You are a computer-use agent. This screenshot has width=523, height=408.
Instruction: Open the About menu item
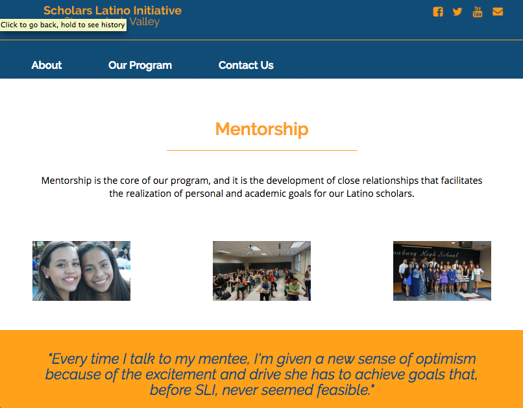(x=47, y=65)
